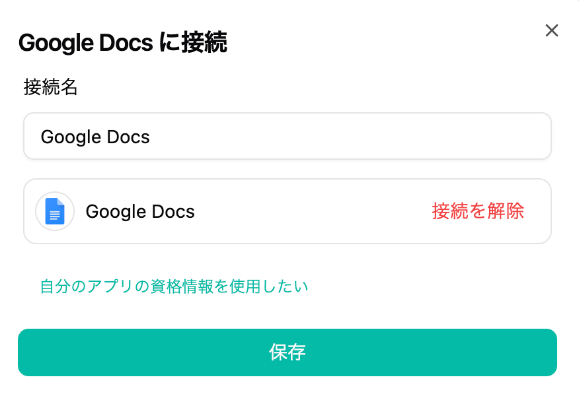Place cursor after Google Docs in the name field
This screenshot has width=579, height=400.
tap(151, 137)
